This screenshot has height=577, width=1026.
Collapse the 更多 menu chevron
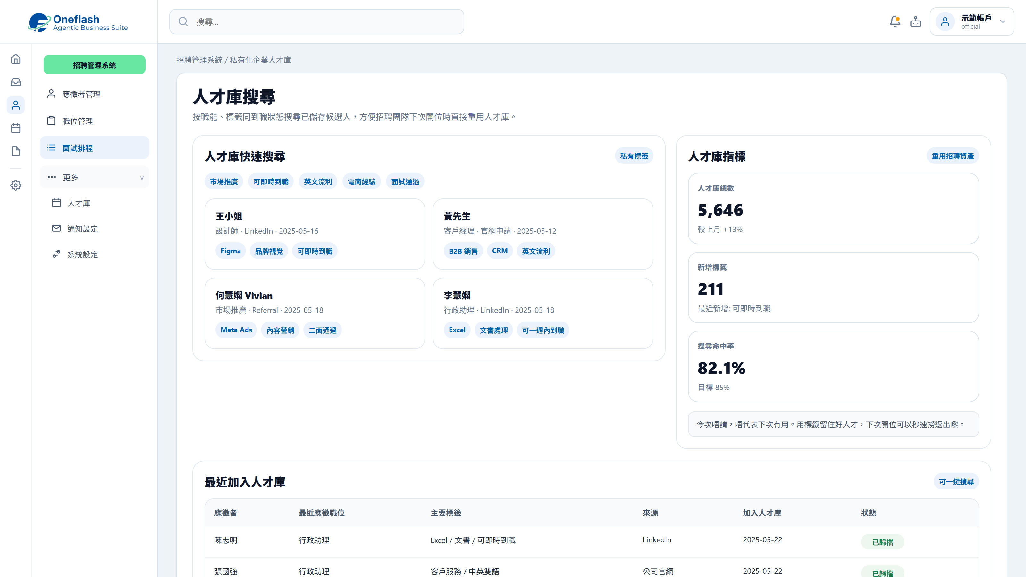point(142,178)
